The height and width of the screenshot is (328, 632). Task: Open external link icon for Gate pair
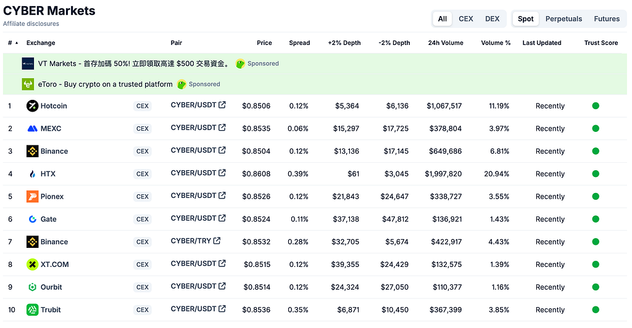222,218
